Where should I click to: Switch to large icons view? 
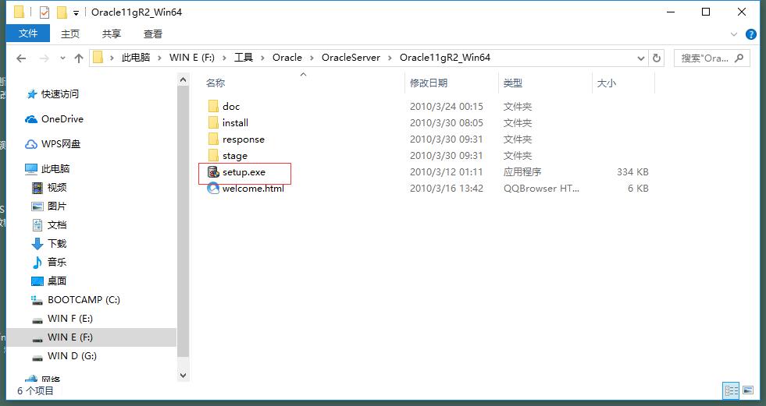coord(748,390)
